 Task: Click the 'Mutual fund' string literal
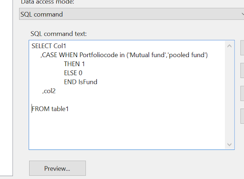148,55
